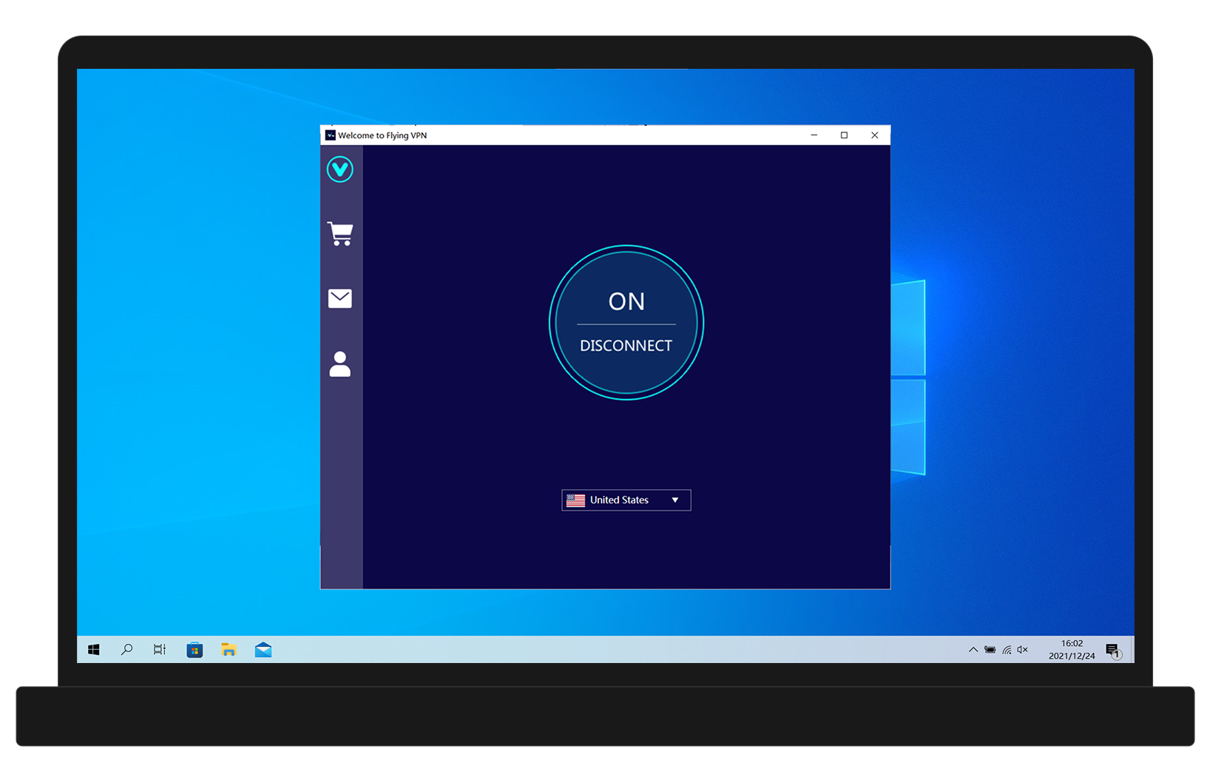This screenshot has width=1210, height=777.
Task: Open the Mail app on taskbar
Action: click(263, 650)
